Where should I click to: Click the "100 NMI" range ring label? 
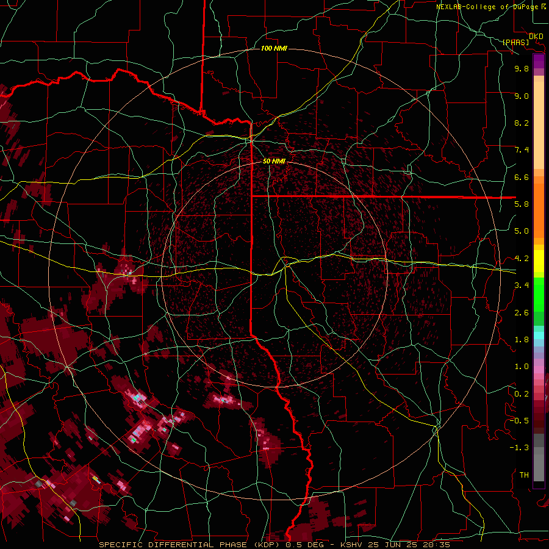click(x=274, y=48)
